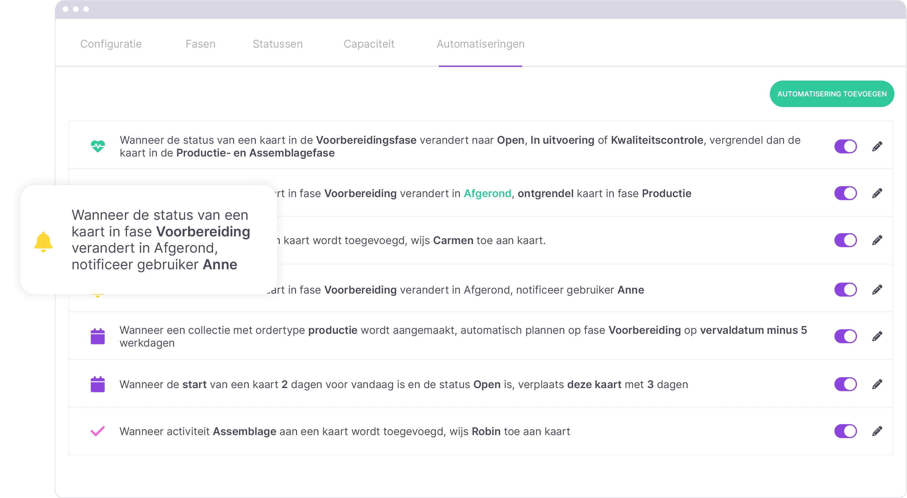Click the pink checkmark icon of the Assemblage rule

tap(97, 431)
